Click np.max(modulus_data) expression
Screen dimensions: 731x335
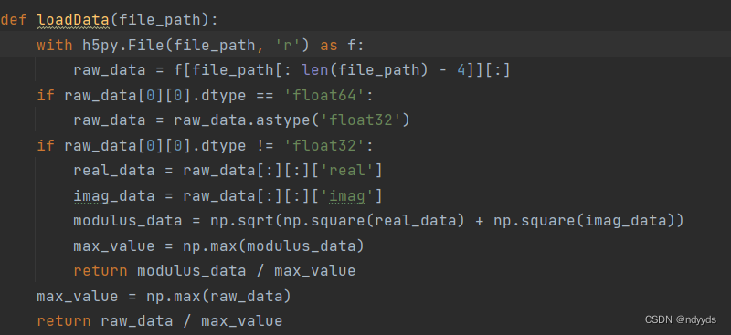pos(273,246)
